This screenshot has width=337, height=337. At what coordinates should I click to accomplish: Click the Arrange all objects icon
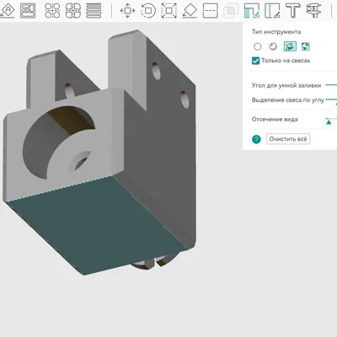28,10
